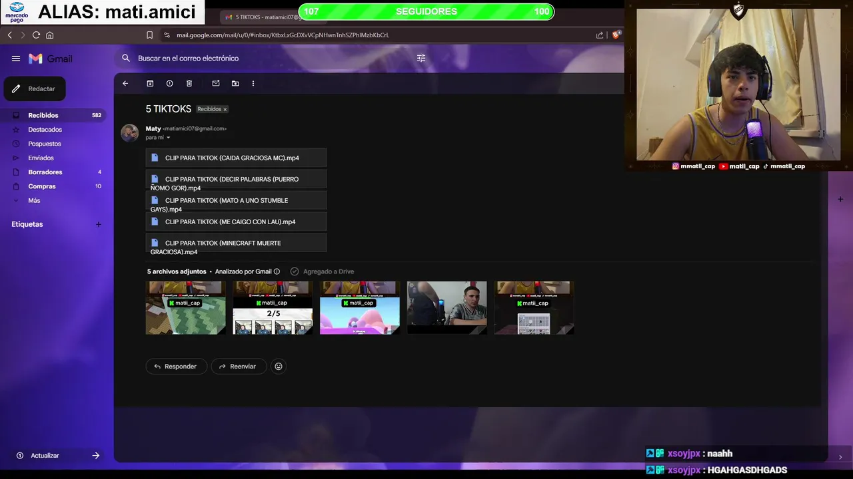Open attachment MINECRAFT MUERTE GRACIOSA.mp4
The width and height of the screenshot is (853, 479).
point(236,243)
